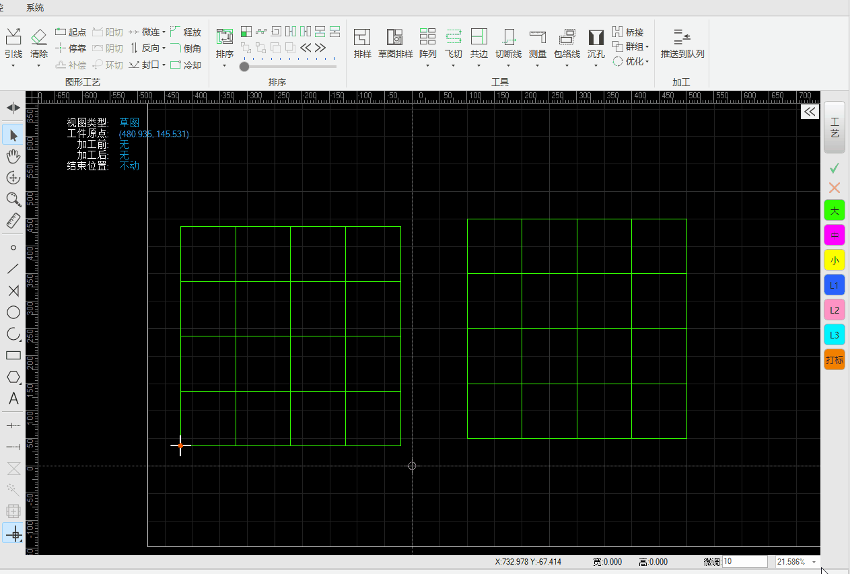The width and height of the screenshot is (850, 574).
Task: Click the blue 草图 view type link
Action: point(129,123)
